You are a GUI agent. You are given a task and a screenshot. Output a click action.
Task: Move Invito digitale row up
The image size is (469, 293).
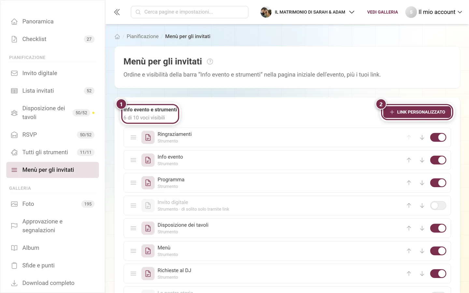coord(409,205)
